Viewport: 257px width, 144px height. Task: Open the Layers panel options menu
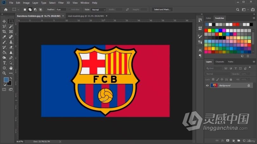254,62
